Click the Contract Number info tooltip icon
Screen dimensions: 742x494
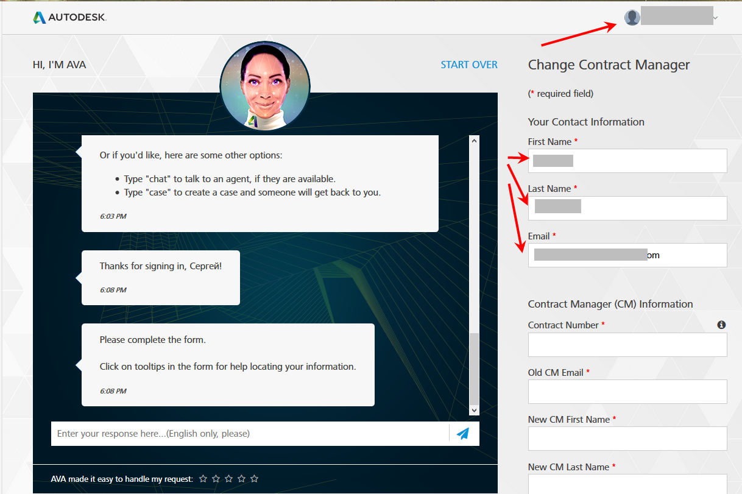point(721,325)
